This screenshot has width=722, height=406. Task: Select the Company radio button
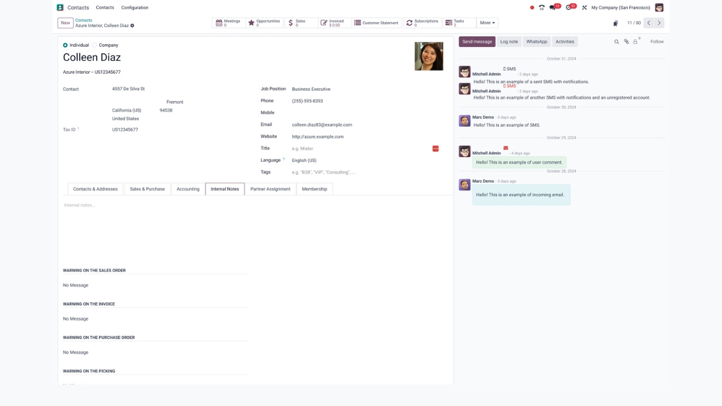click(95, 45)
